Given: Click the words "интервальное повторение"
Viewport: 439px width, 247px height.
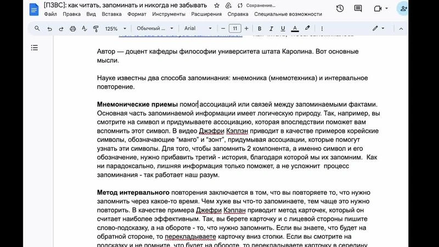Looking at the screenshot, I should tap(232, 82).
